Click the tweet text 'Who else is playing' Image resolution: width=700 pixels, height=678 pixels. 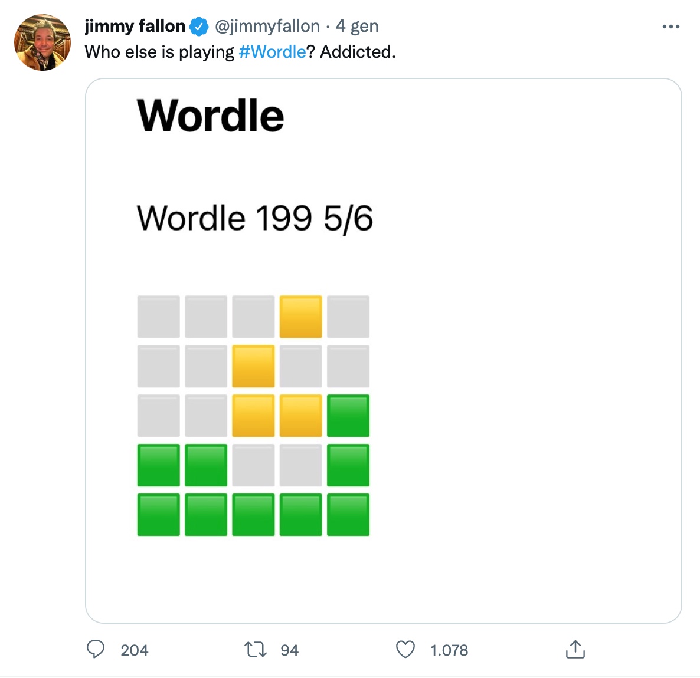pos(159,52)
